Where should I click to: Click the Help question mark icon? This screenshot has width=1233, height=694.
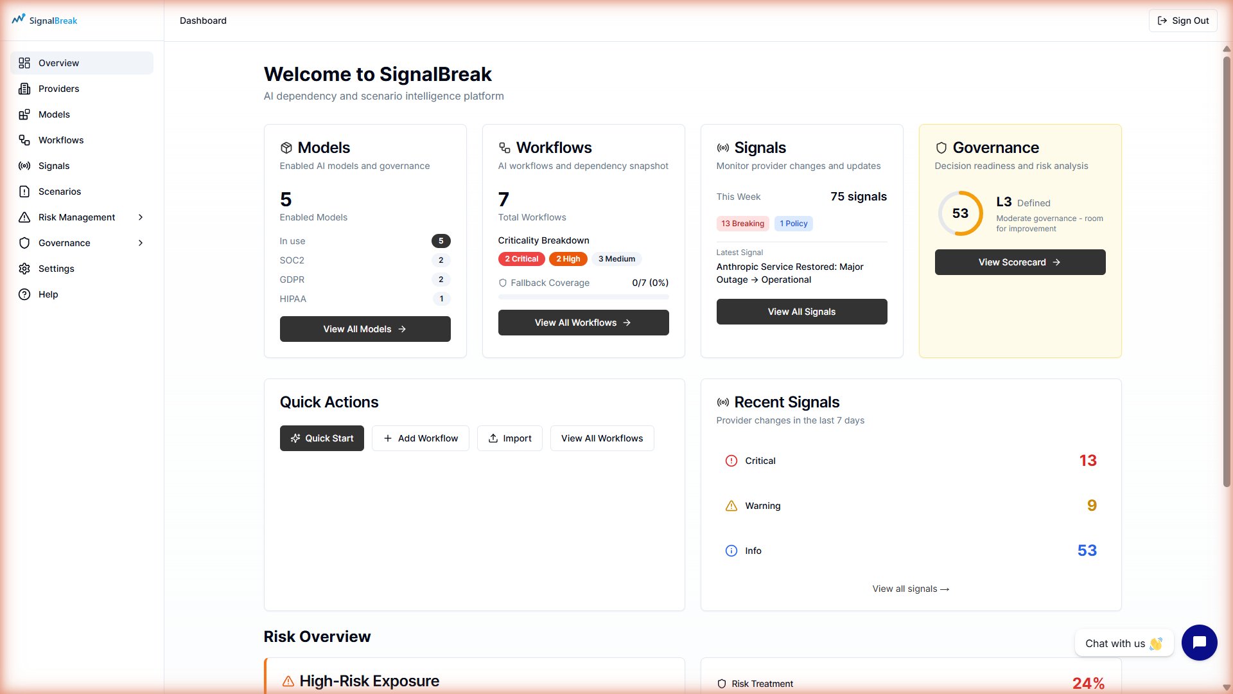(24, 294)
